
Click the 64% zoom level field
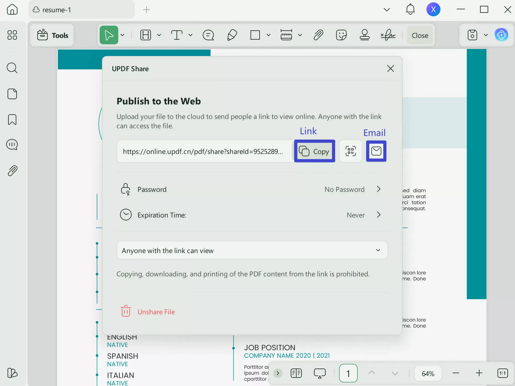(x=428, y=373)
